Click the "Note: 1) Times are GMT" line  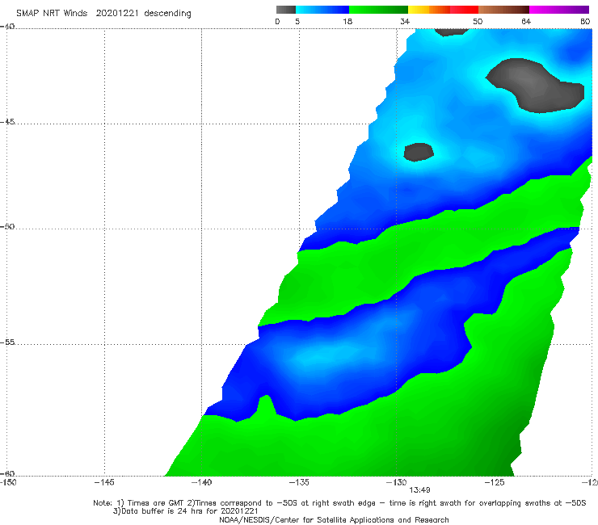point(339,503)
